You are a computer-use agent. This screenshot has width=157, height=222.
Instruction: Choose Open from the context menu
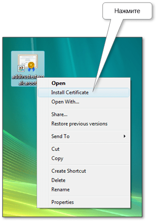point(84,83)
